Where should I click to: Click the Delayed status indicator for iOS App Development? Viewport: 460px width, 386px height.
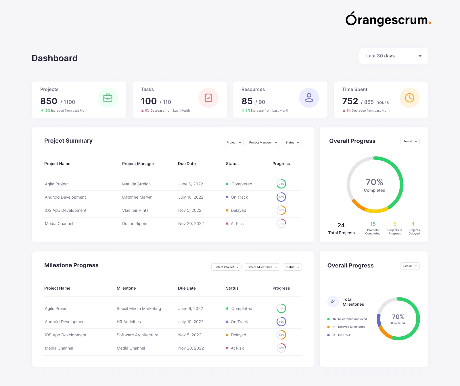point(227,210)
